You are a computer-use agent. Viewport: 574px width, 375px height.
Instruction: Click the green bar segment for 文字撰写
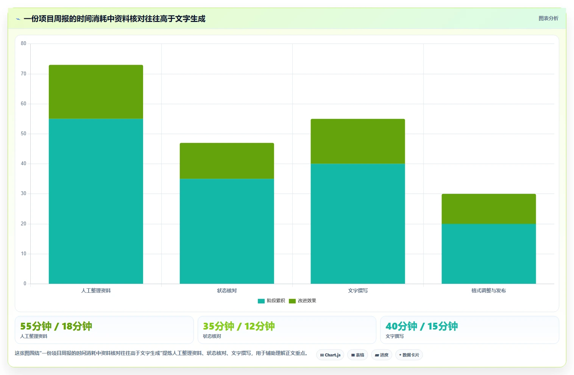358,141
